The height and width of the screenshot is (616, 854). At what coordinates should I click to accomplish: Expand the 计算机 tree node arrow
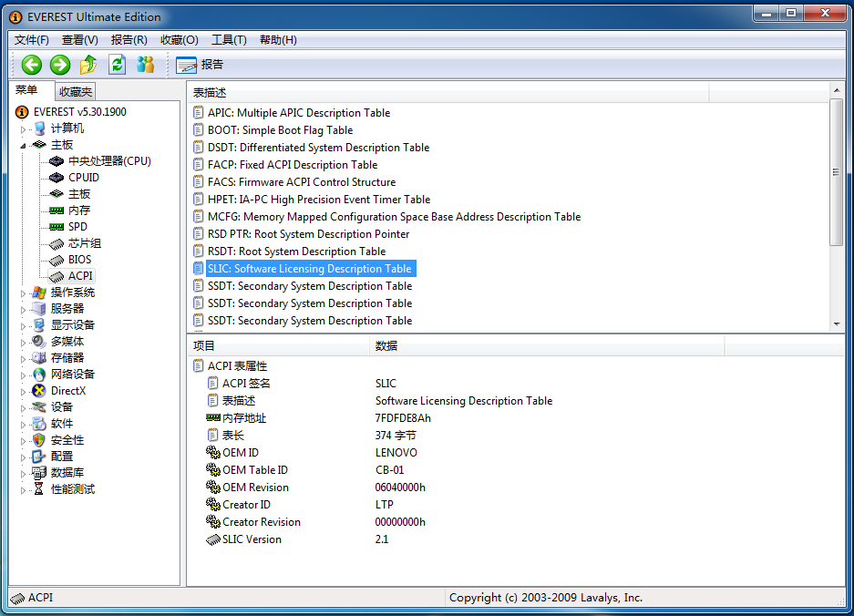click(23, 129)
